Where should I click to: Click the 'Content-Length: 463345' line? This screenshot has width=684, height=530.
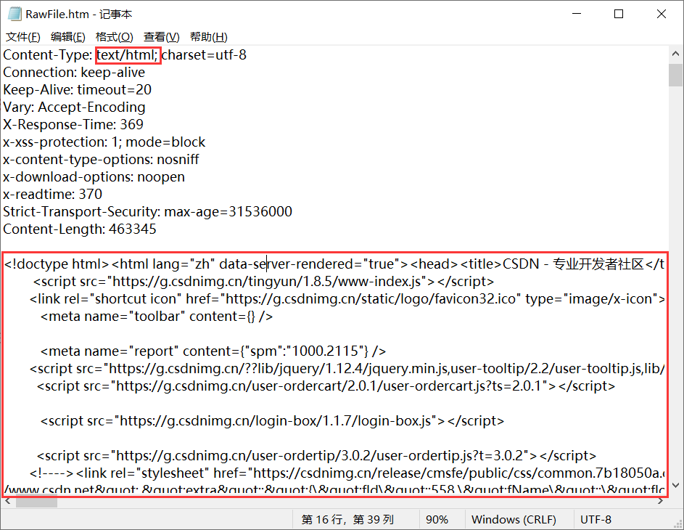pos(80,229)
